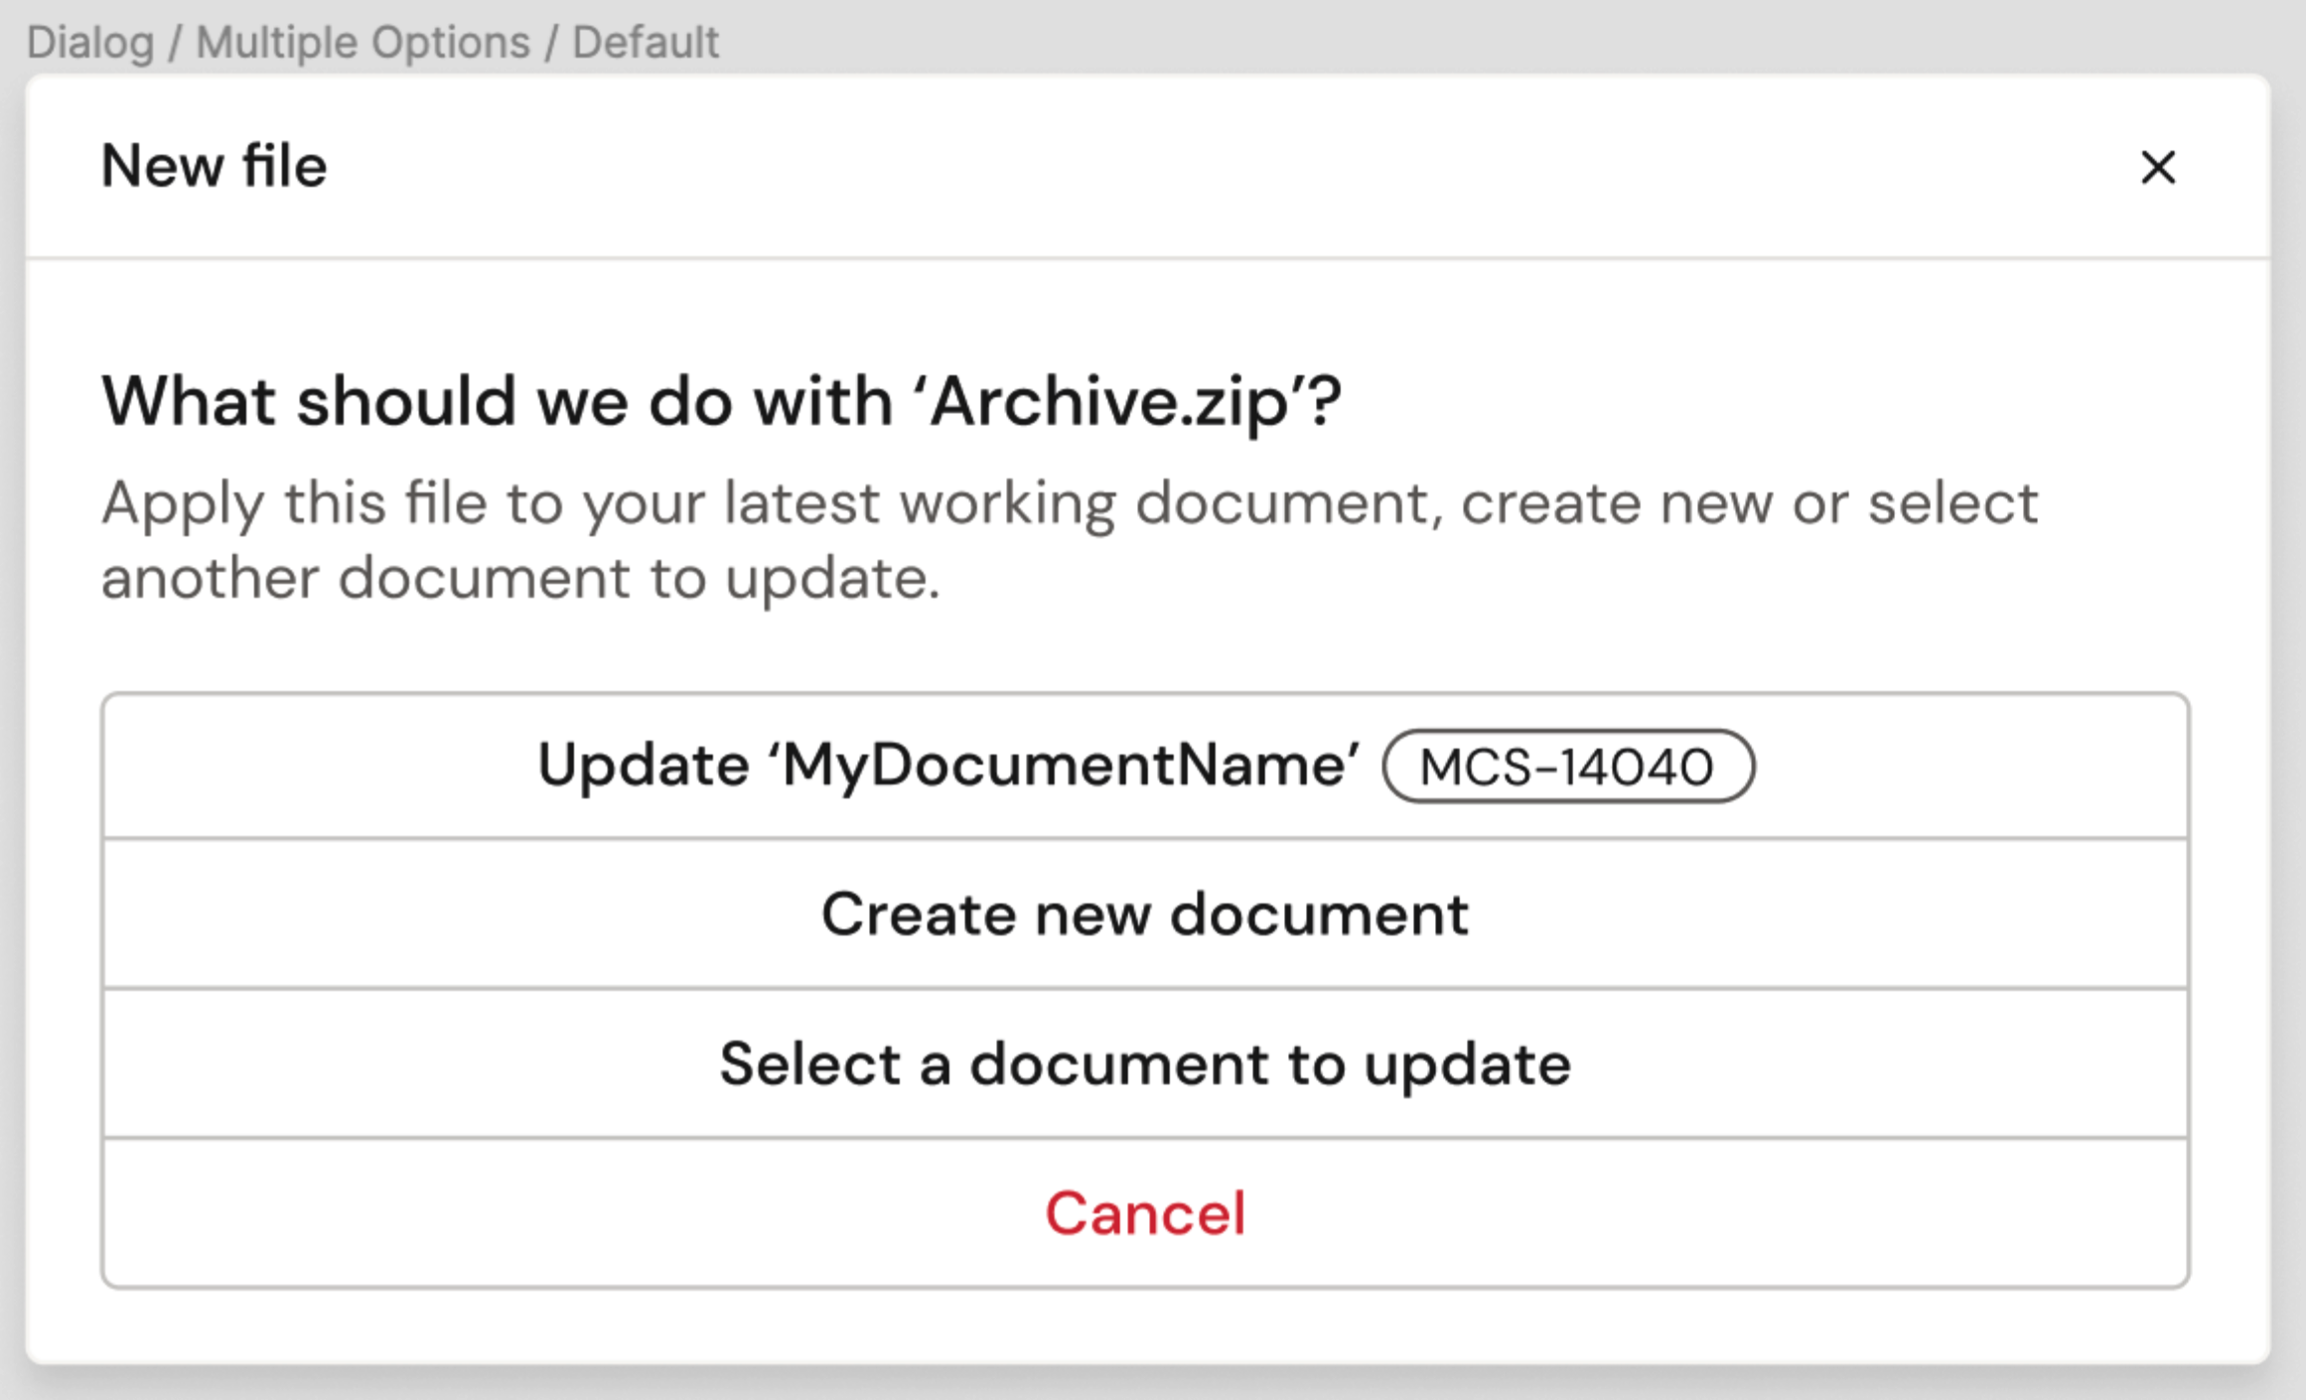Click 'Archive.zip' in the heading

pos(1109,403)
